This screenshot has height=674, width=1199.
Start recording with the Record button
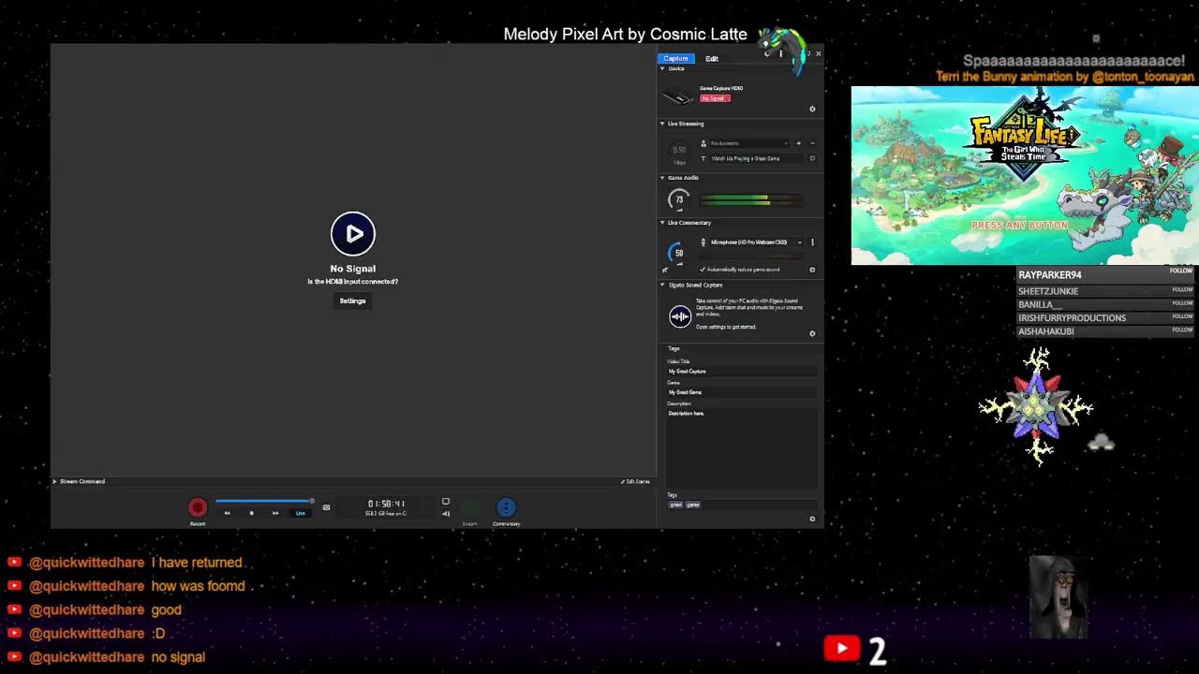(x=198, y=507)
